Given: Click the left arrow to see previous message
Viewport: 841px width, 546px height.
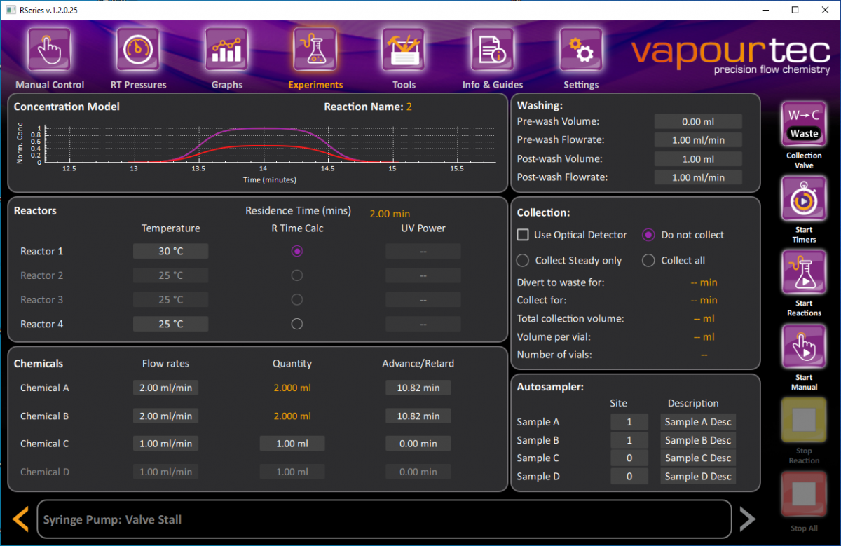Looking at the screenshot, I should (20, 519).
